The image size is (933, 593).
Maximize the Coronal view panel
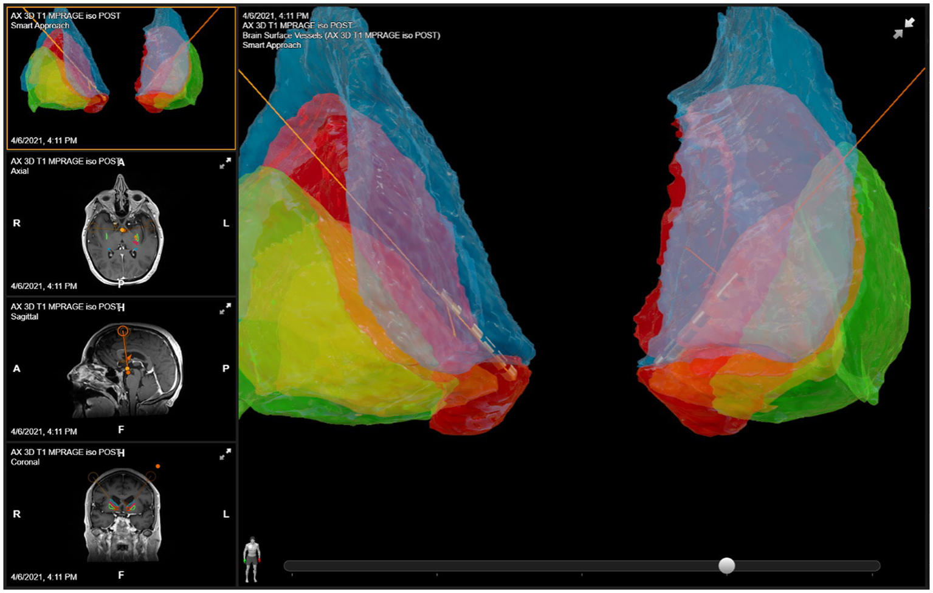click(x=225, y=454)
